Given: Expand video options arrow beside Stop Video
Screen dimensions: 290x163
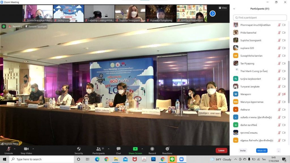Looking at the screenshot, I should [x=33, y=149].
